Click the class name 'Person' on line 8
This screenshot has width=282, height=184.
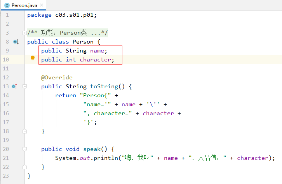coord(83,42)
